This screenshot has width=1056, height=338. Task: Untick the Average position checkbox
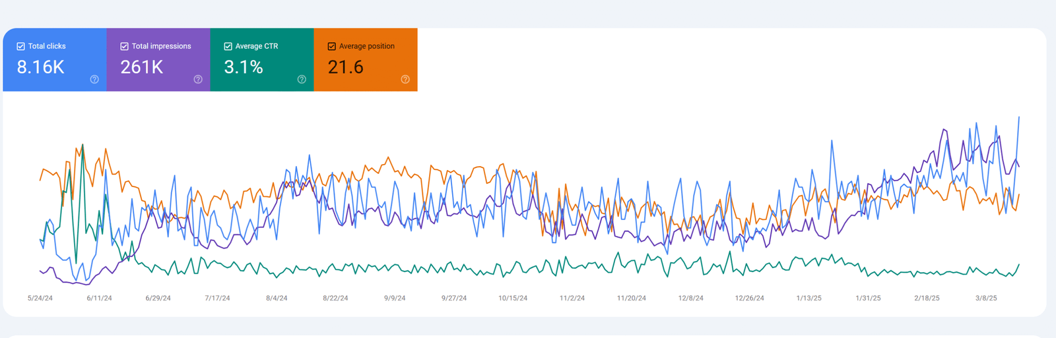pos(331,46)
